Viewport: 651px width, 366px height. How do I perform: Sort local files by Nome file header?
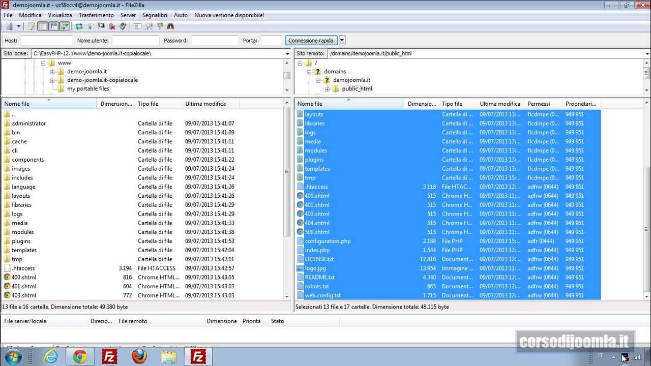pos(49,104)
